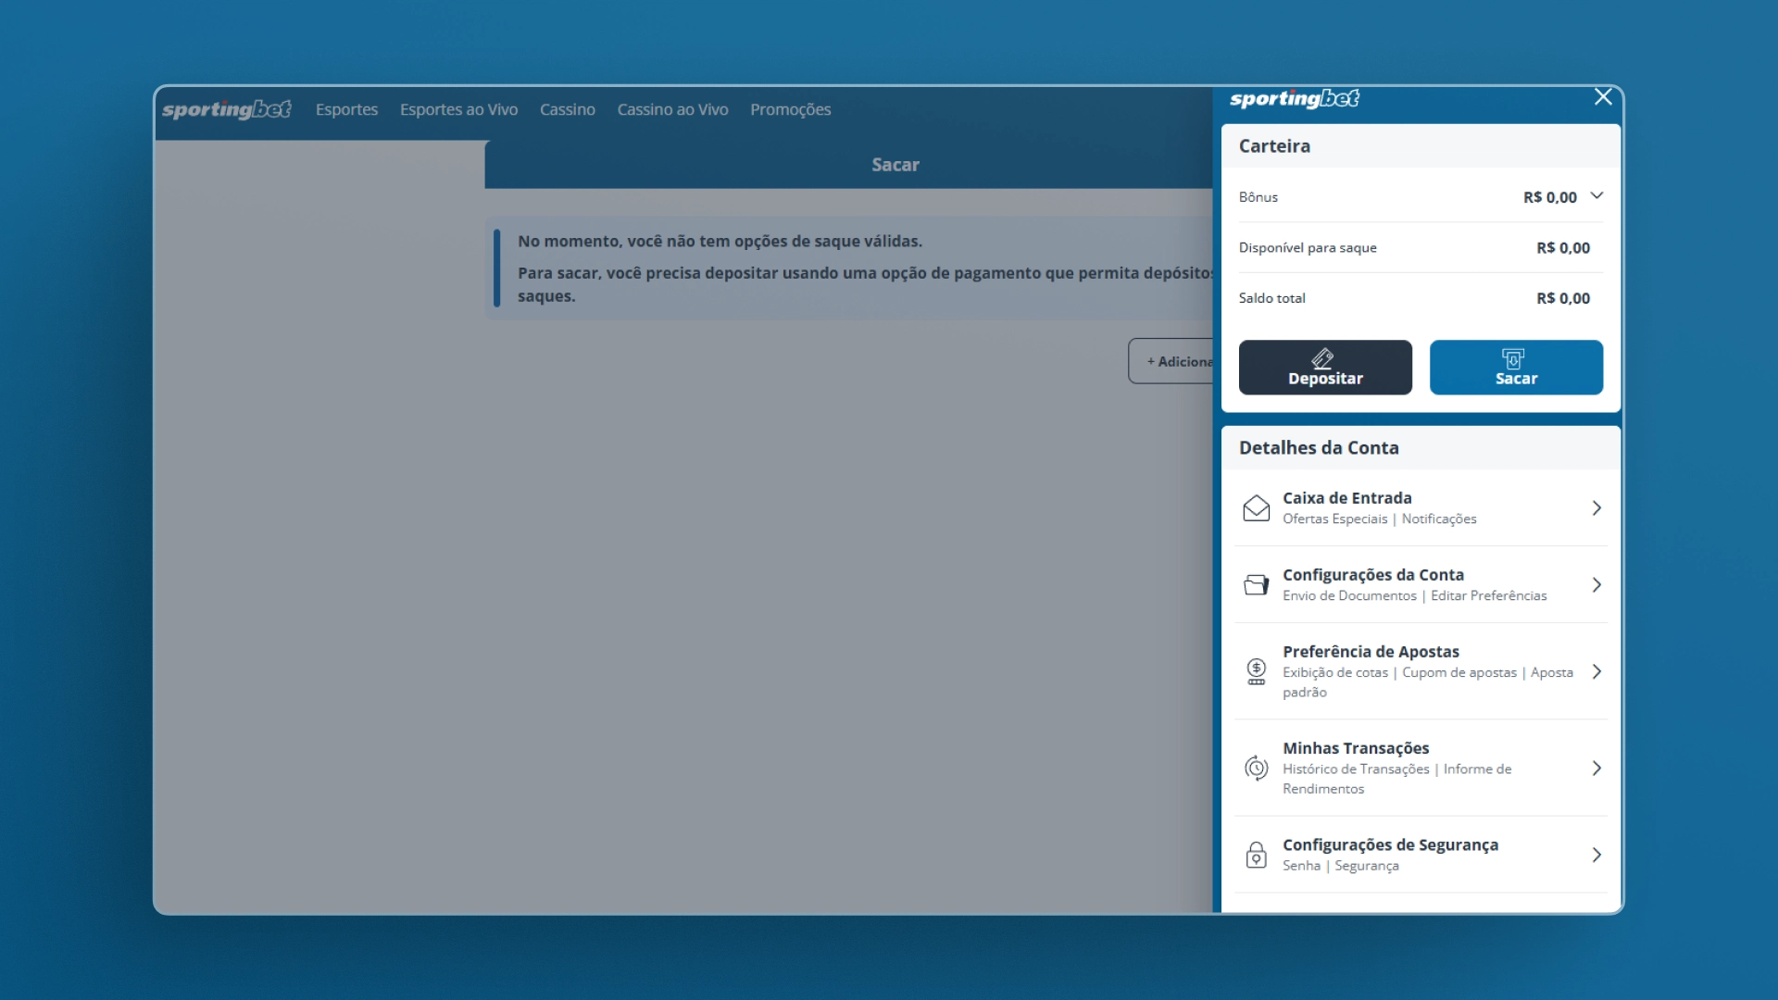
Task: Click the coin icon for Preferência de Apostas
Action: (1256, 671)
